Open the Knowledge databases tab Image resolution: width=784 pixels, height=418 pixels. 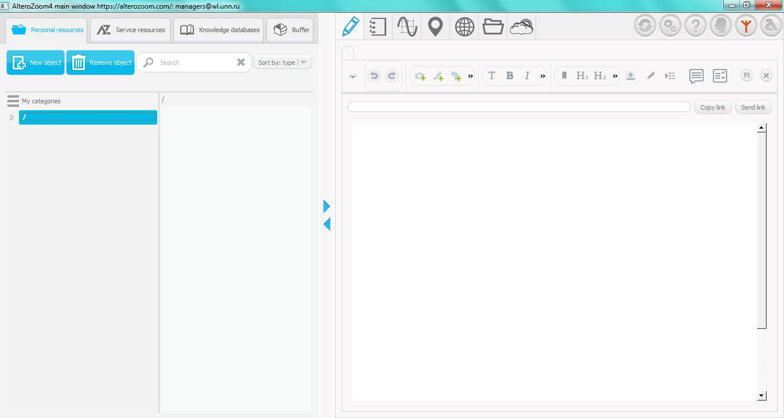(x=219, y=30)
